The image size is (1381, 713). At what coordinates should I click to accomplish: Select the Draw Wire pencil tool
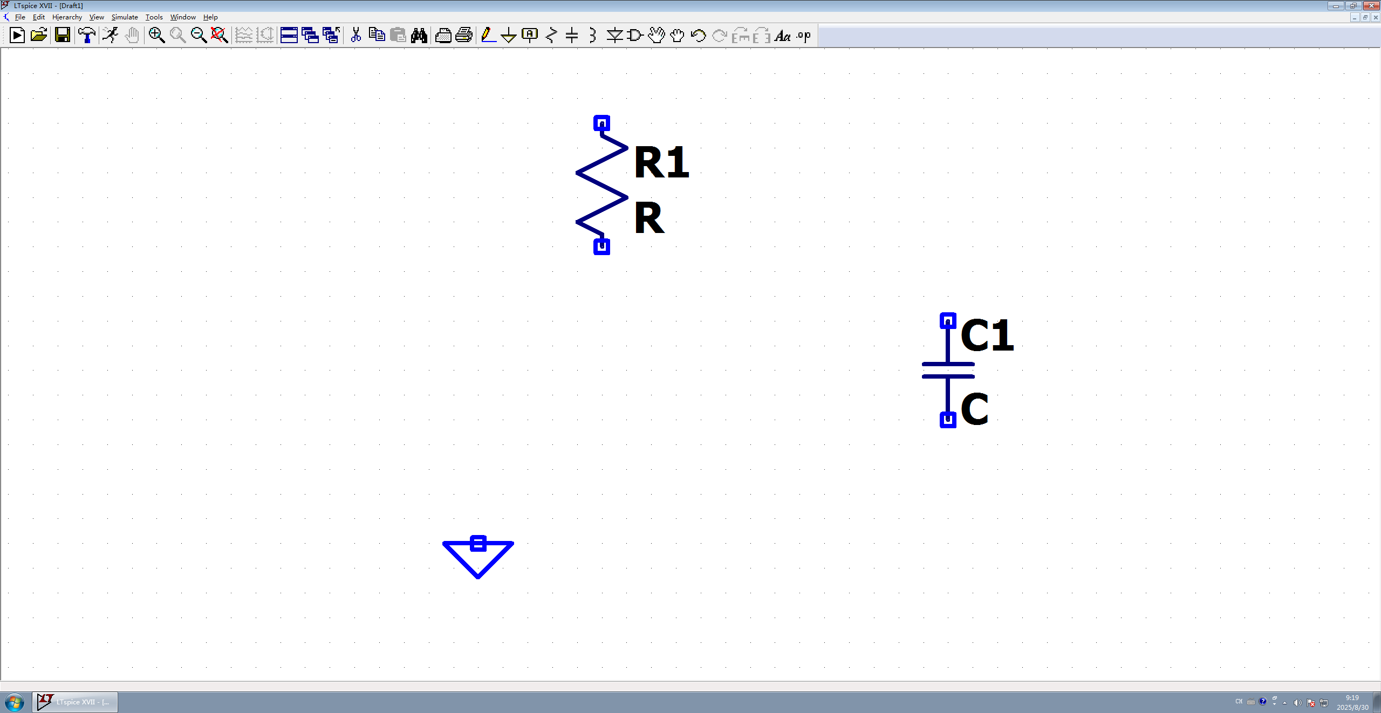tap(488, 36)
